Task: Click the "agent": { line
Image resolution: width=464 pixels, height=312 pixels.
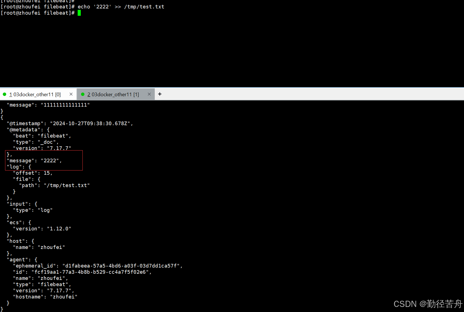Action: 22,260
